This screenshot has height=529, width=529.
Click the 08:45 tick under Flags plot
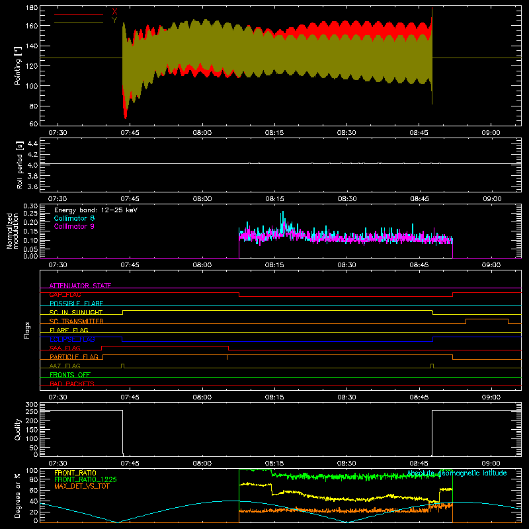tap(419, 397)
